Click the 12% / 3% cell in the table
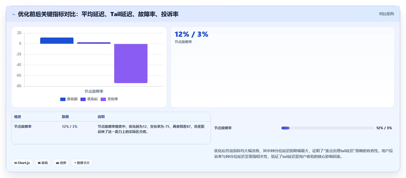406x178 pixels. pos(69,127)
